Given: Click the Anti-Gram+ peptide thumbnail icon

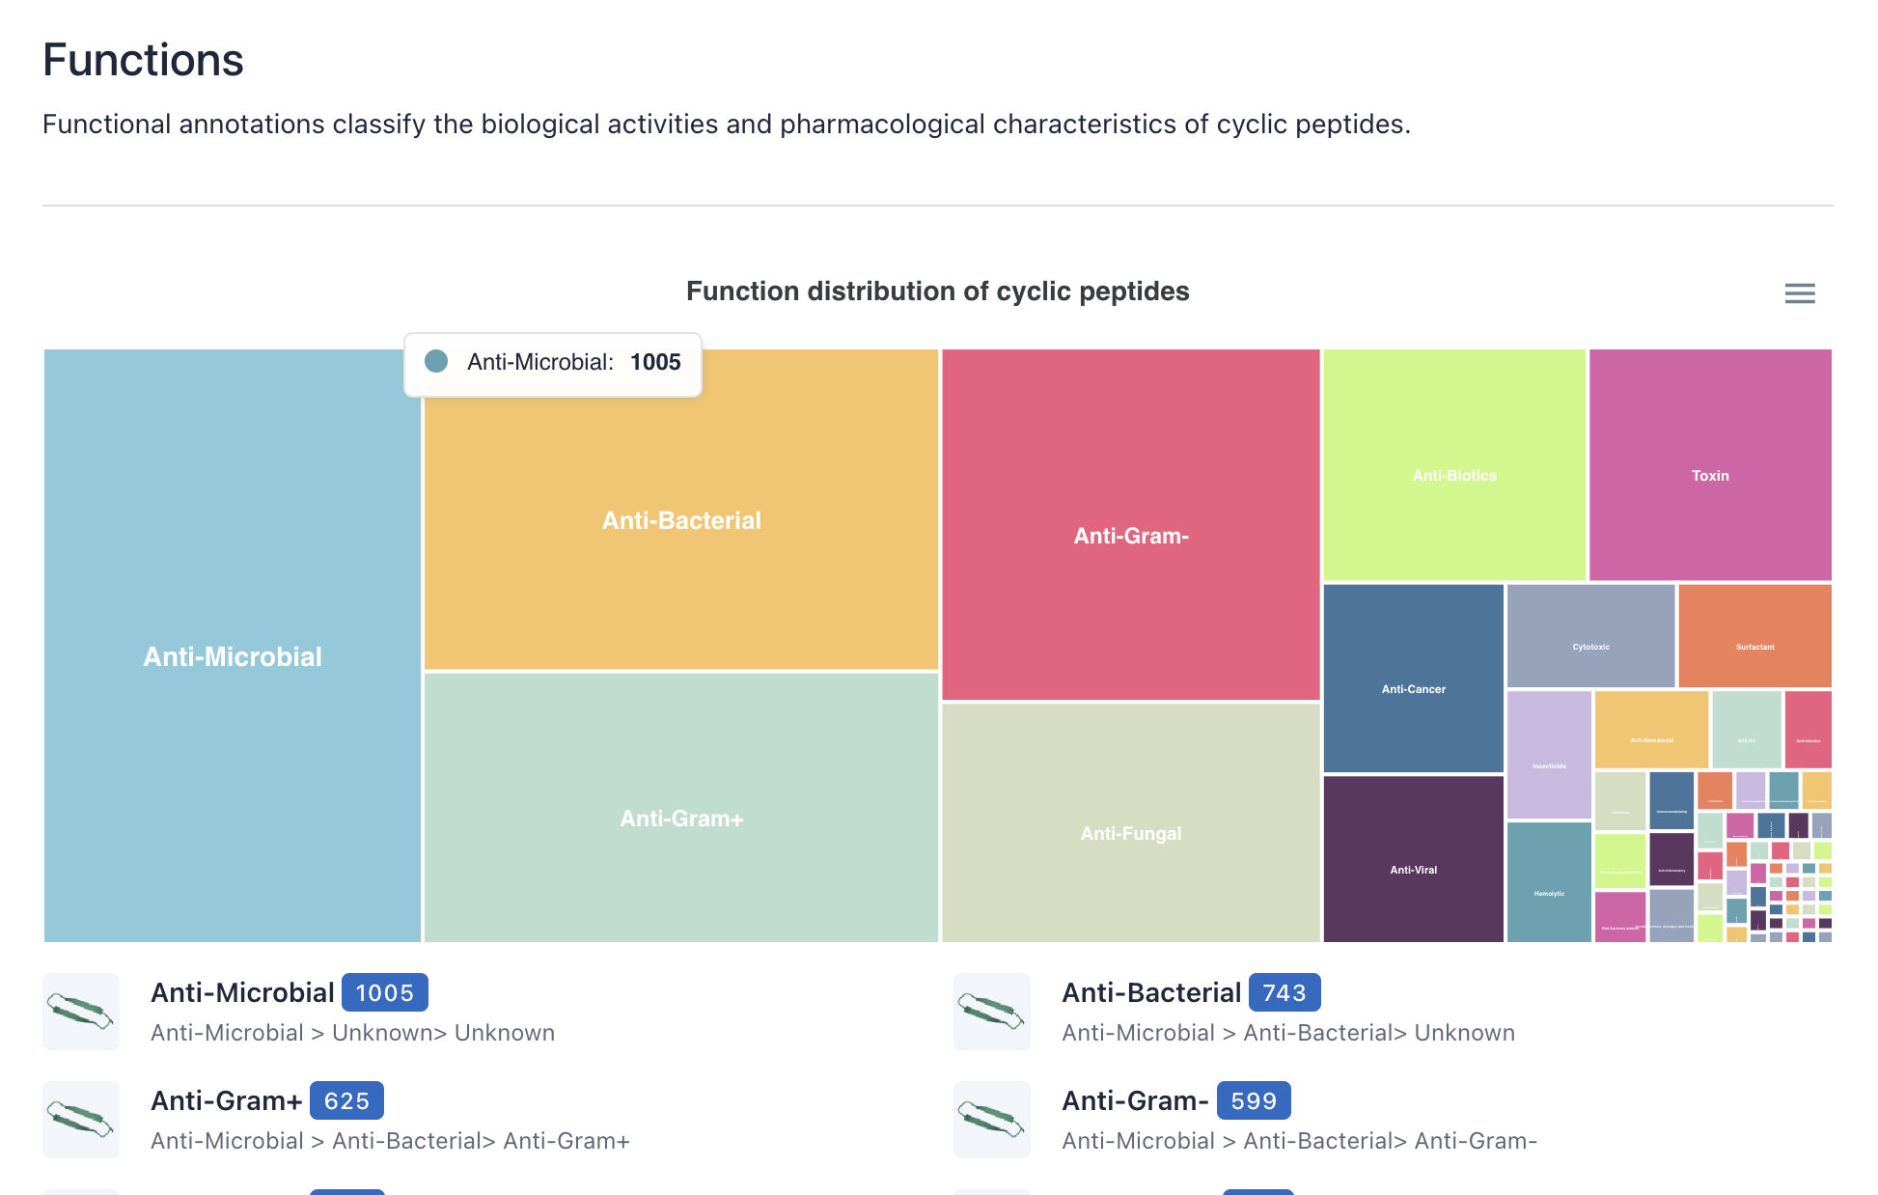Looking at the screenshot, I should click(x=81, y=1120).
